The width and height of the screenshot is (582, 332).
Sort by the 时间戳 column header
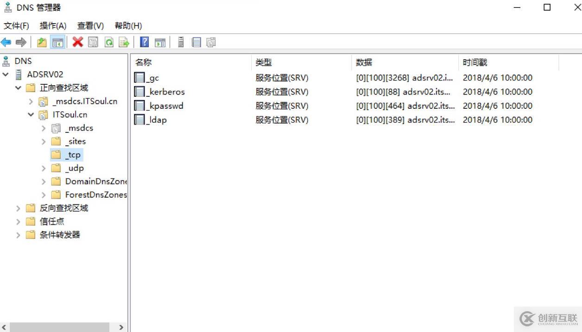click(509, 63)
